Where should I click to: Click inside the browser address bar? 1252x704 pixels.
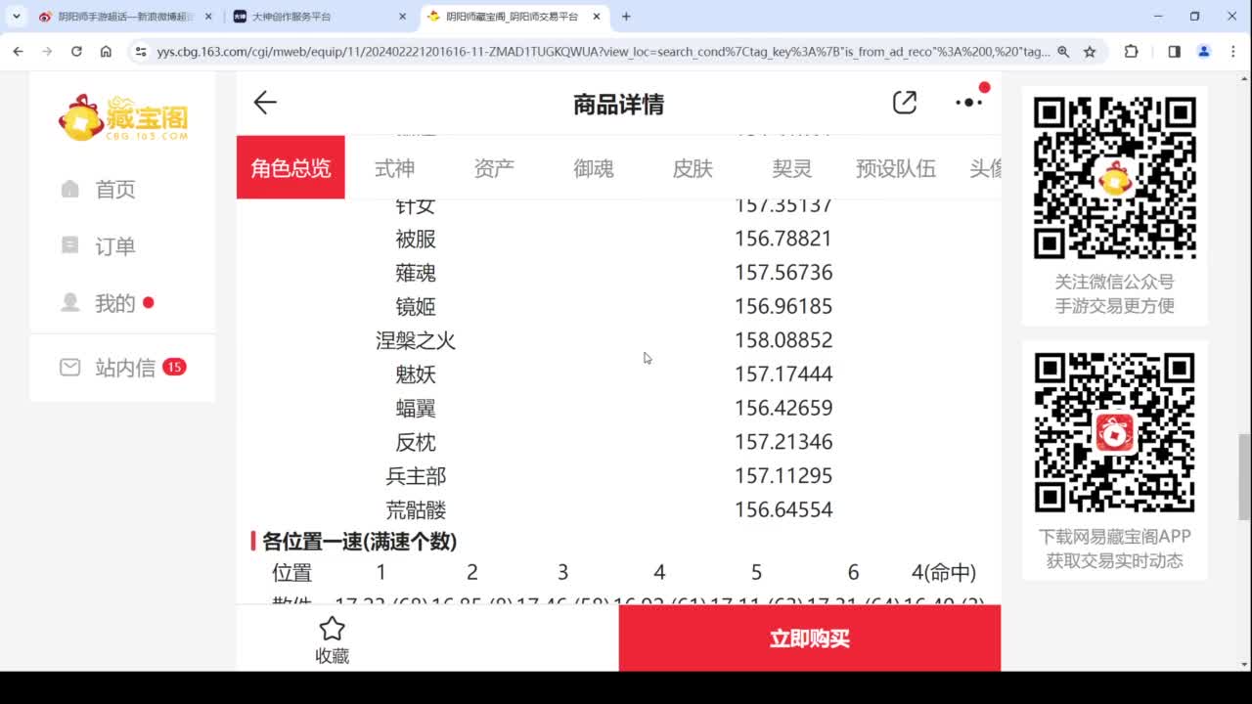click(587, 51)
